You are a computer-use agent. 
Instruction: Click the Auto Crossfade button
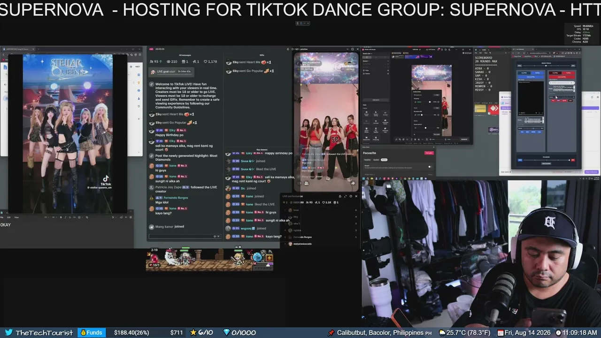pyautogui.click(x=546, y=163)
